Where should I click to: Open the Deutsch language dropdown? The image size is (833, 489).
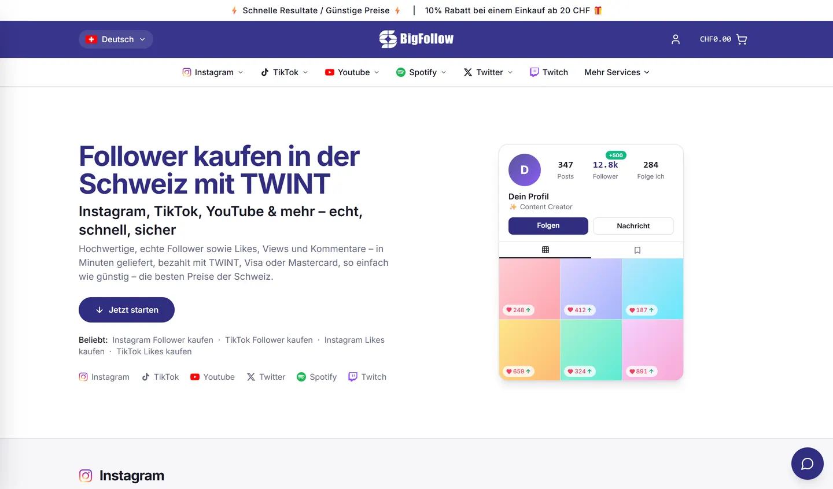point(116,39)
